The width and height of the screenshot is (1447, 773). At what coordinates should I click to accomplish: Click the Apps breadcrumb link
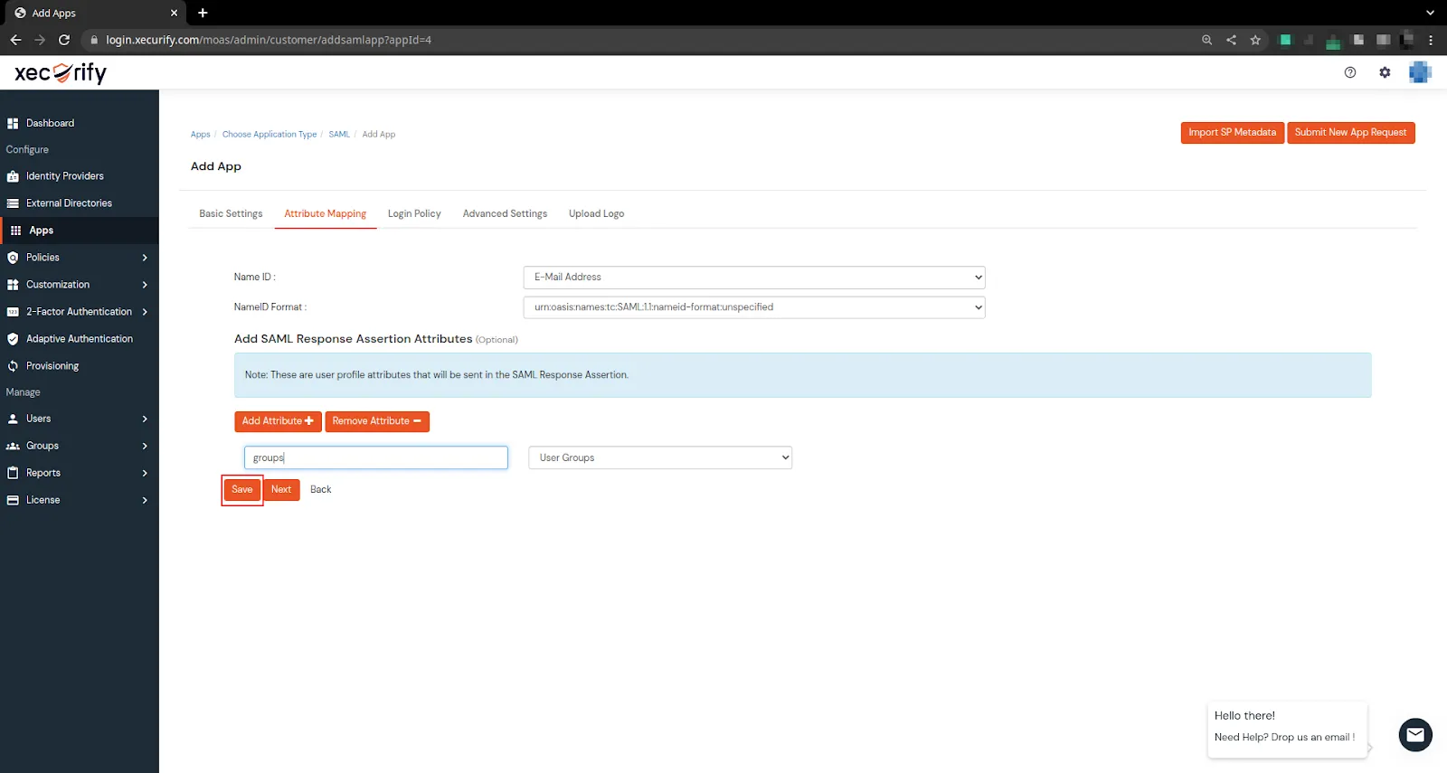(x=200, y=135)
